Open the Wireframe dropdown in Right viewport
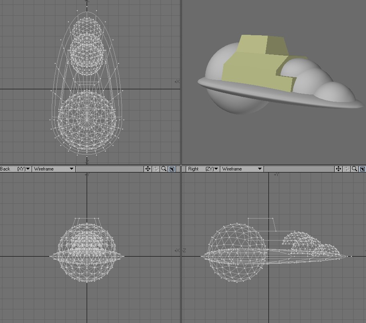Image resolution: width=366 pixels, height=323 pixels. [x=242, y=169]
